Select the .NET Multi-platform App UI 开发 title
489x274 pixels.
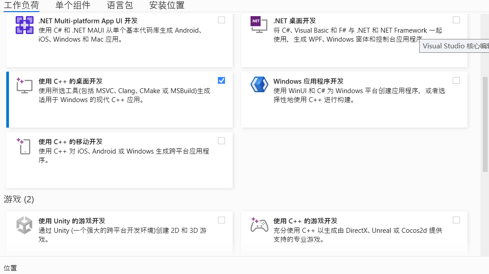88,21
